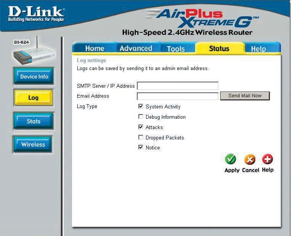
Task: Click the Log Type label
Action: [87, 107]
